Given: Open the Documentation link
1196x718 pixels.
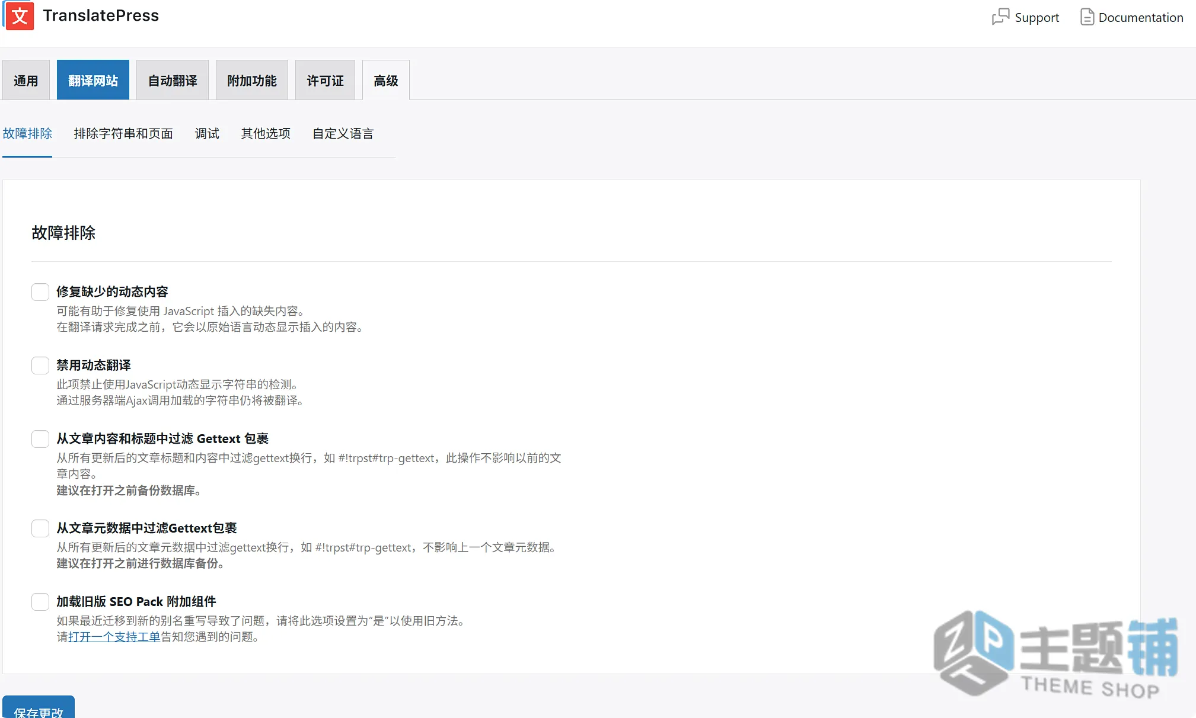Looking at the screenshot, I should pyautogui.click(x=1131, y=17).
